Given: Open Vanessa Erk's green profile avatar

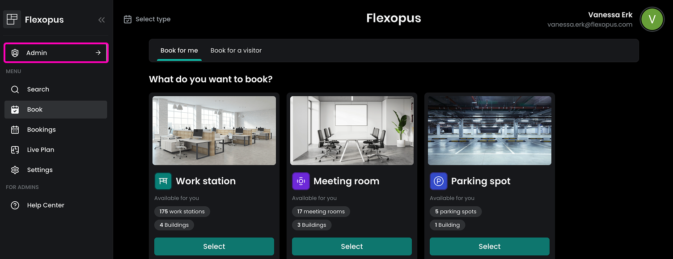Looking at the screenshot, I should (x=652, y=19).
